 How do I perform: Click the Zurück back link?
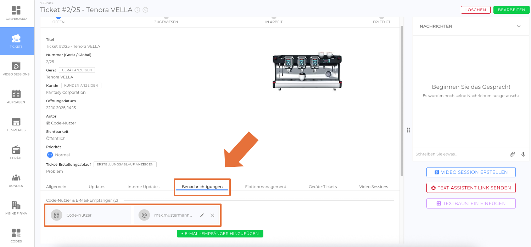47,3
